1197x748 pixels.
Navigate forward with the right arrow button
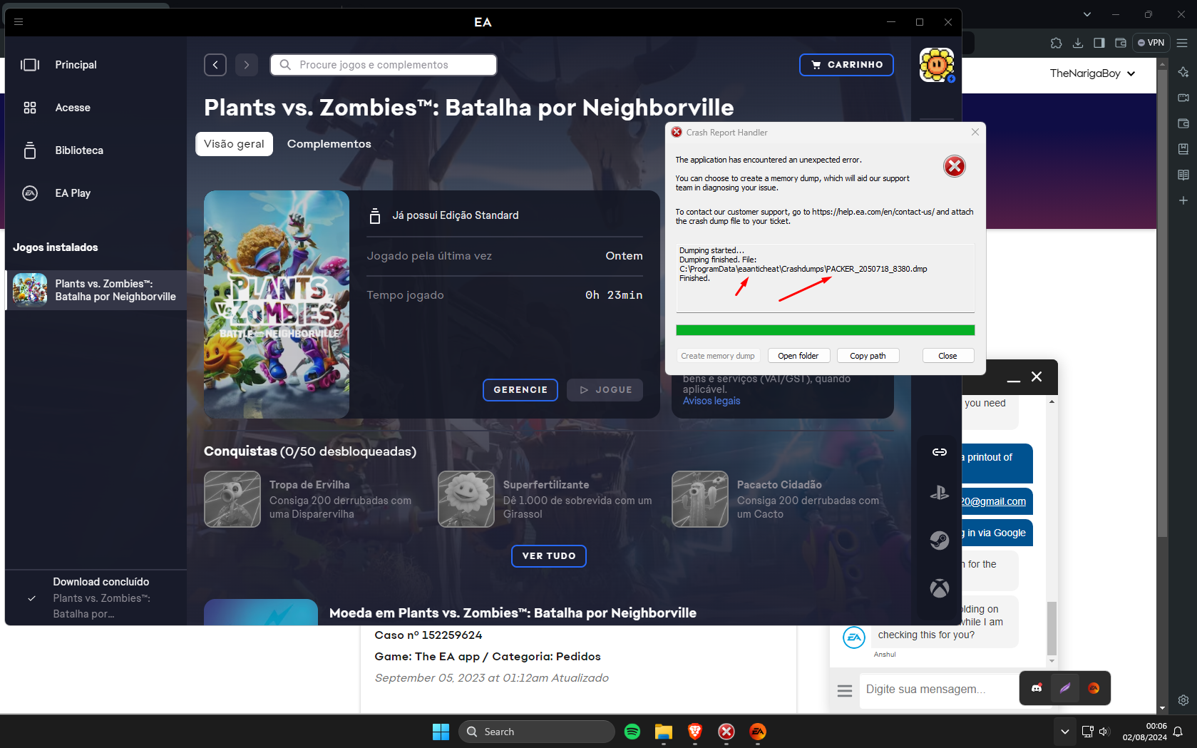click(x=247, y=65)
